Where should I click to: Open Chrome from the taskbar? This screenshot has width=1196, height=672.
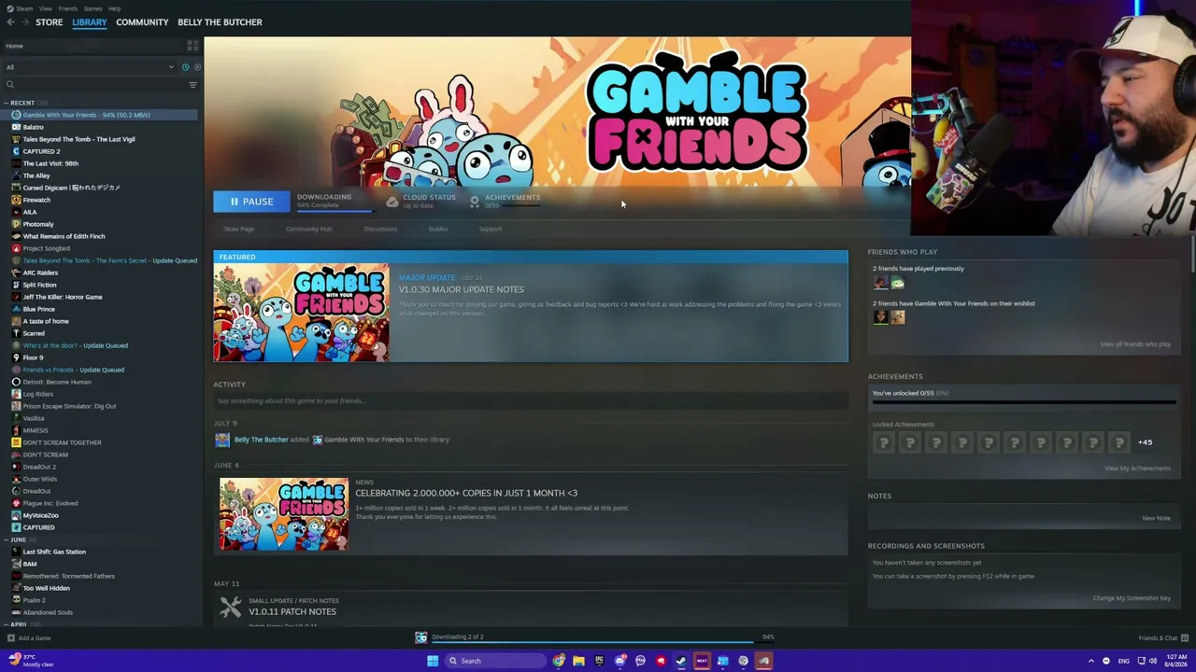(x=559, y=661)
